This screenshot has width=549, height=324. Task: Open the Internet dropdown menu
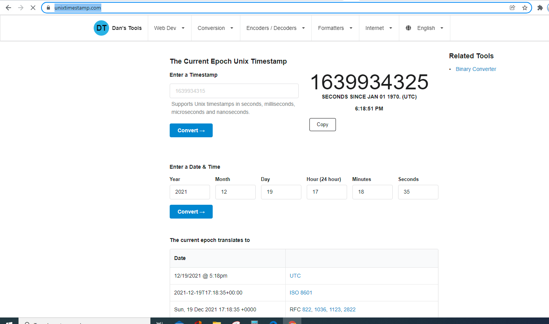[x=379, y=28]
